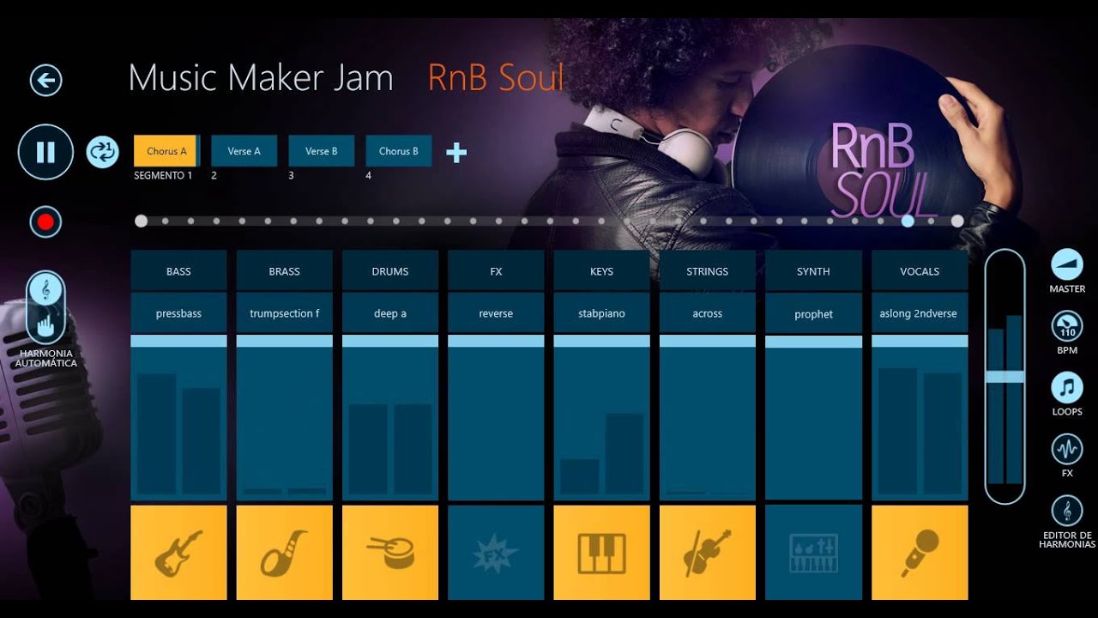The height and width of the screenshot is (618, 1098).
Task: Enable the Synth instrument tile
Action: [x=813, y=552]
